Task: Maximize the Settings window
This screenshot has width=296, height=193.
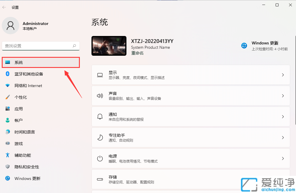Action: pyautogui.click(x=277, y=5)
